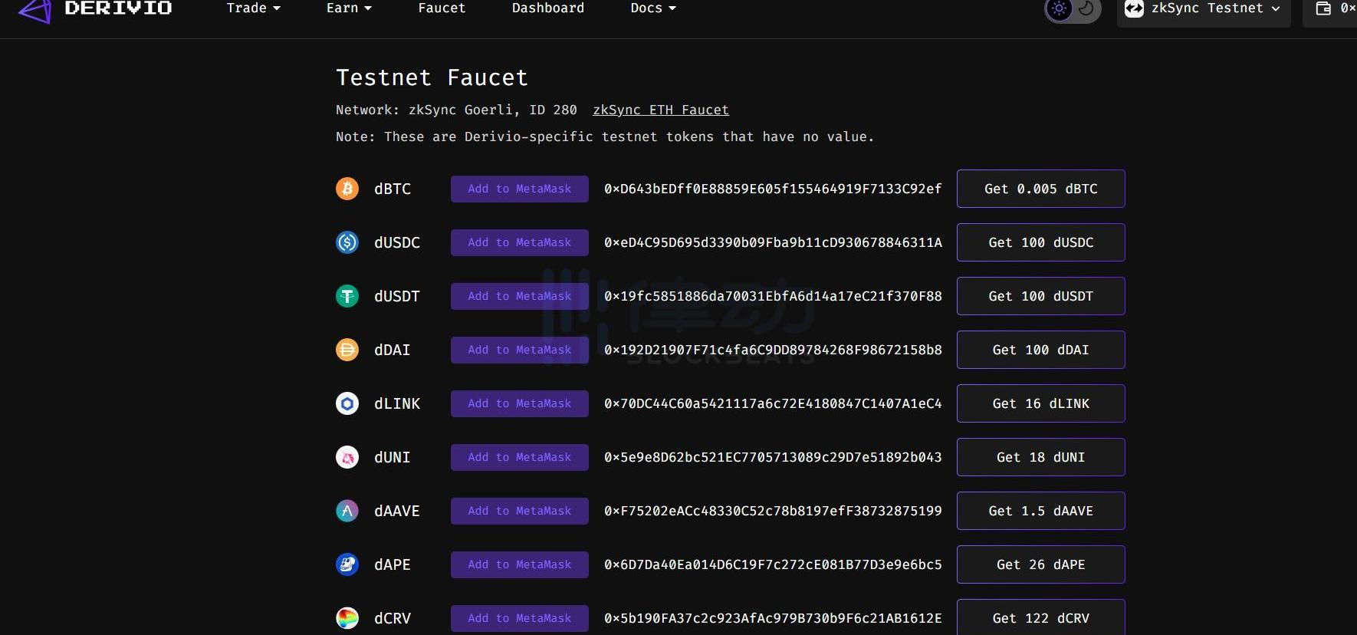Image resolution: width=1357 pixels, height=635 pixels.
Task: Click the dBTC contract address 0xD643bE...
Action: click(773, 189)
